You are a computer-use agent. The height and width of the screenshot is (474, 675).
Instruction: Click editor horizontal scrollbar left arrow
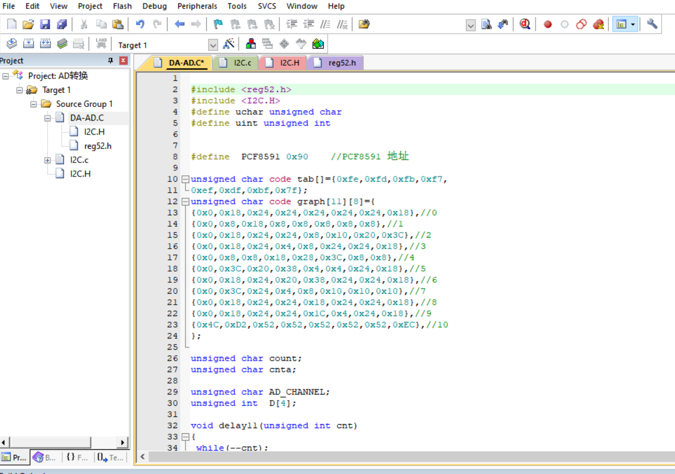(x=143, y=457)
